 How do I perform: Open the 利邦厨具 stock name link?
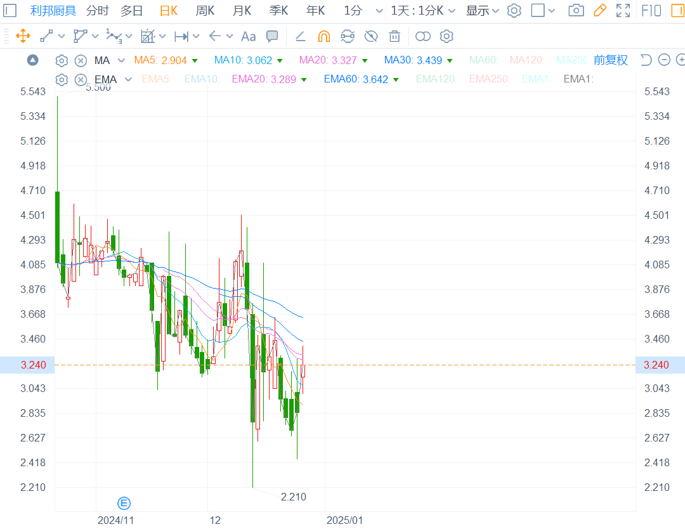pos(53,11)
